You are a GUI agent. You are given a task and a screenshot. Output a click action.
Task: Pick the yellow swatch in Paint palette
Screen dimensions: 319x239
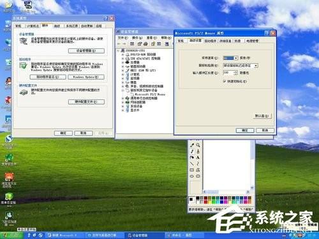tap(209, 202)
